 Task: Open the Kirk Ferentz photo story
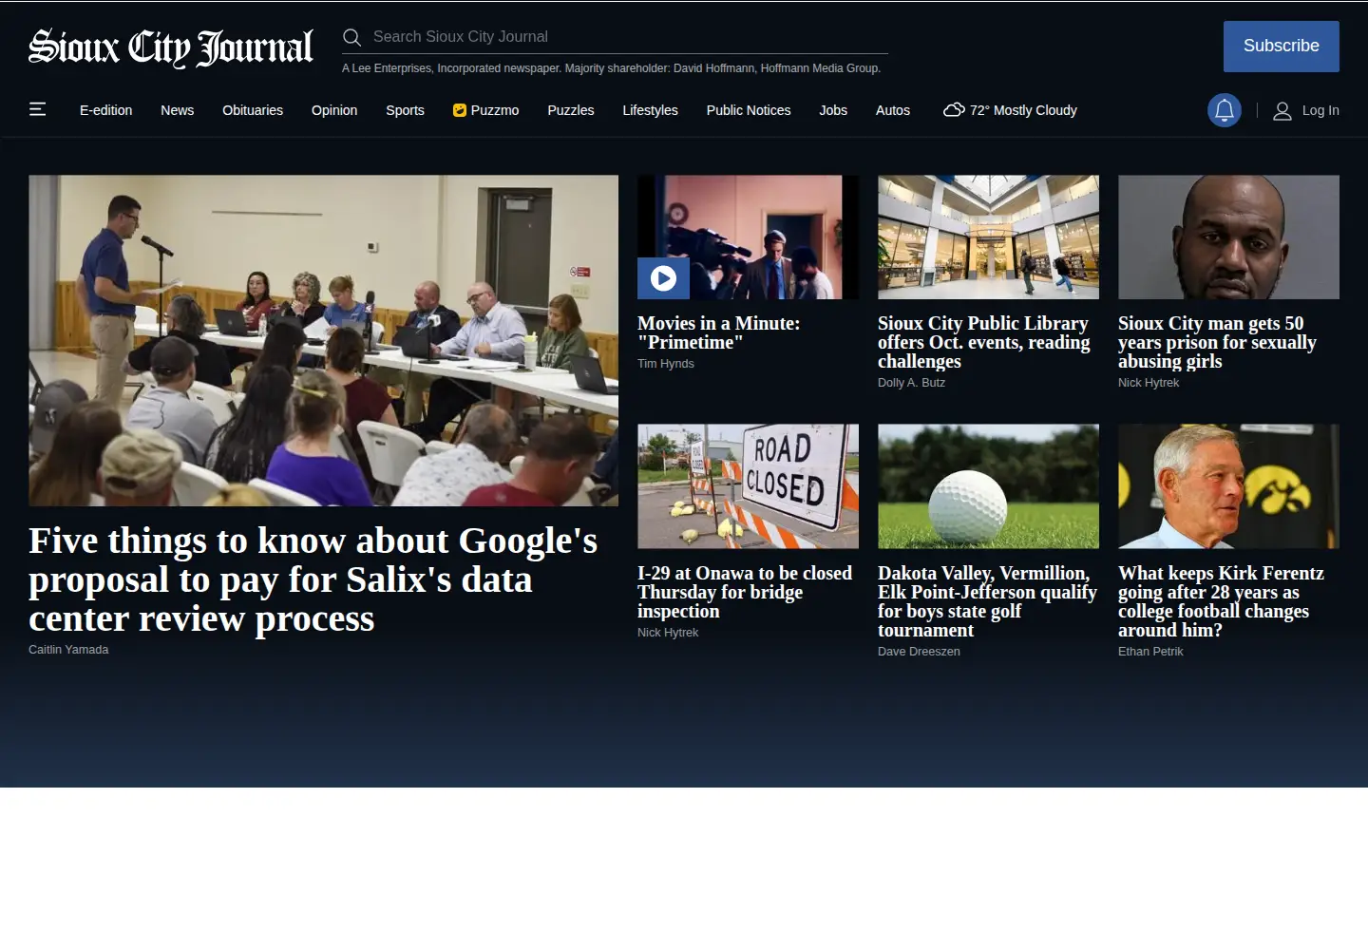click(1228, 486)
